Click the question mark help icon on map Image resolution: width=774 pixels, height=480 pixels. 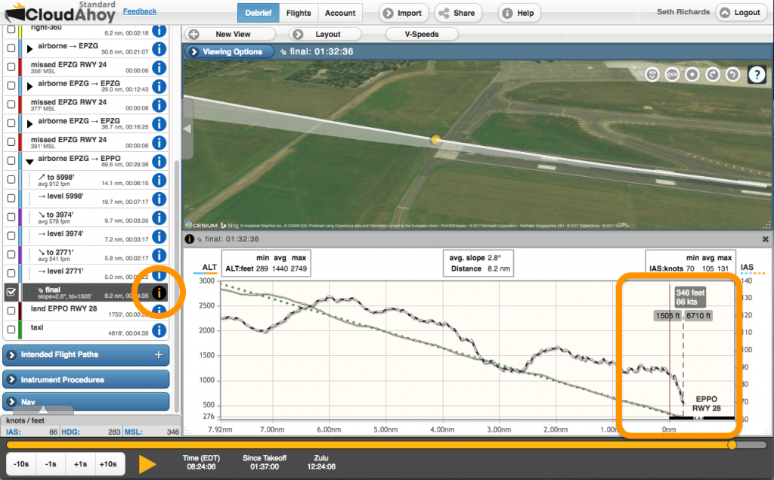(756, 74)
